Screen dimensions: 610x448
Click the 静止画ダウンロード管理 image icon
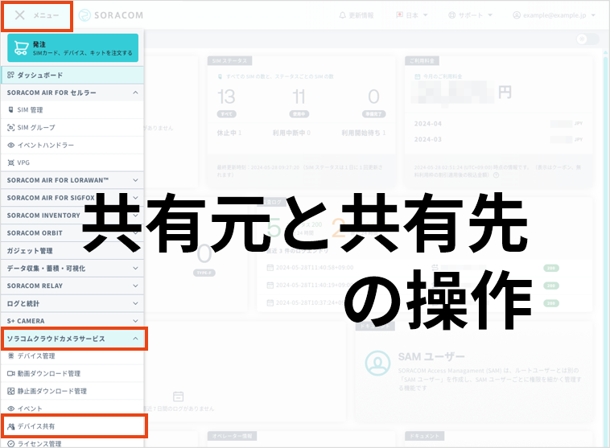tap(11, 391)
